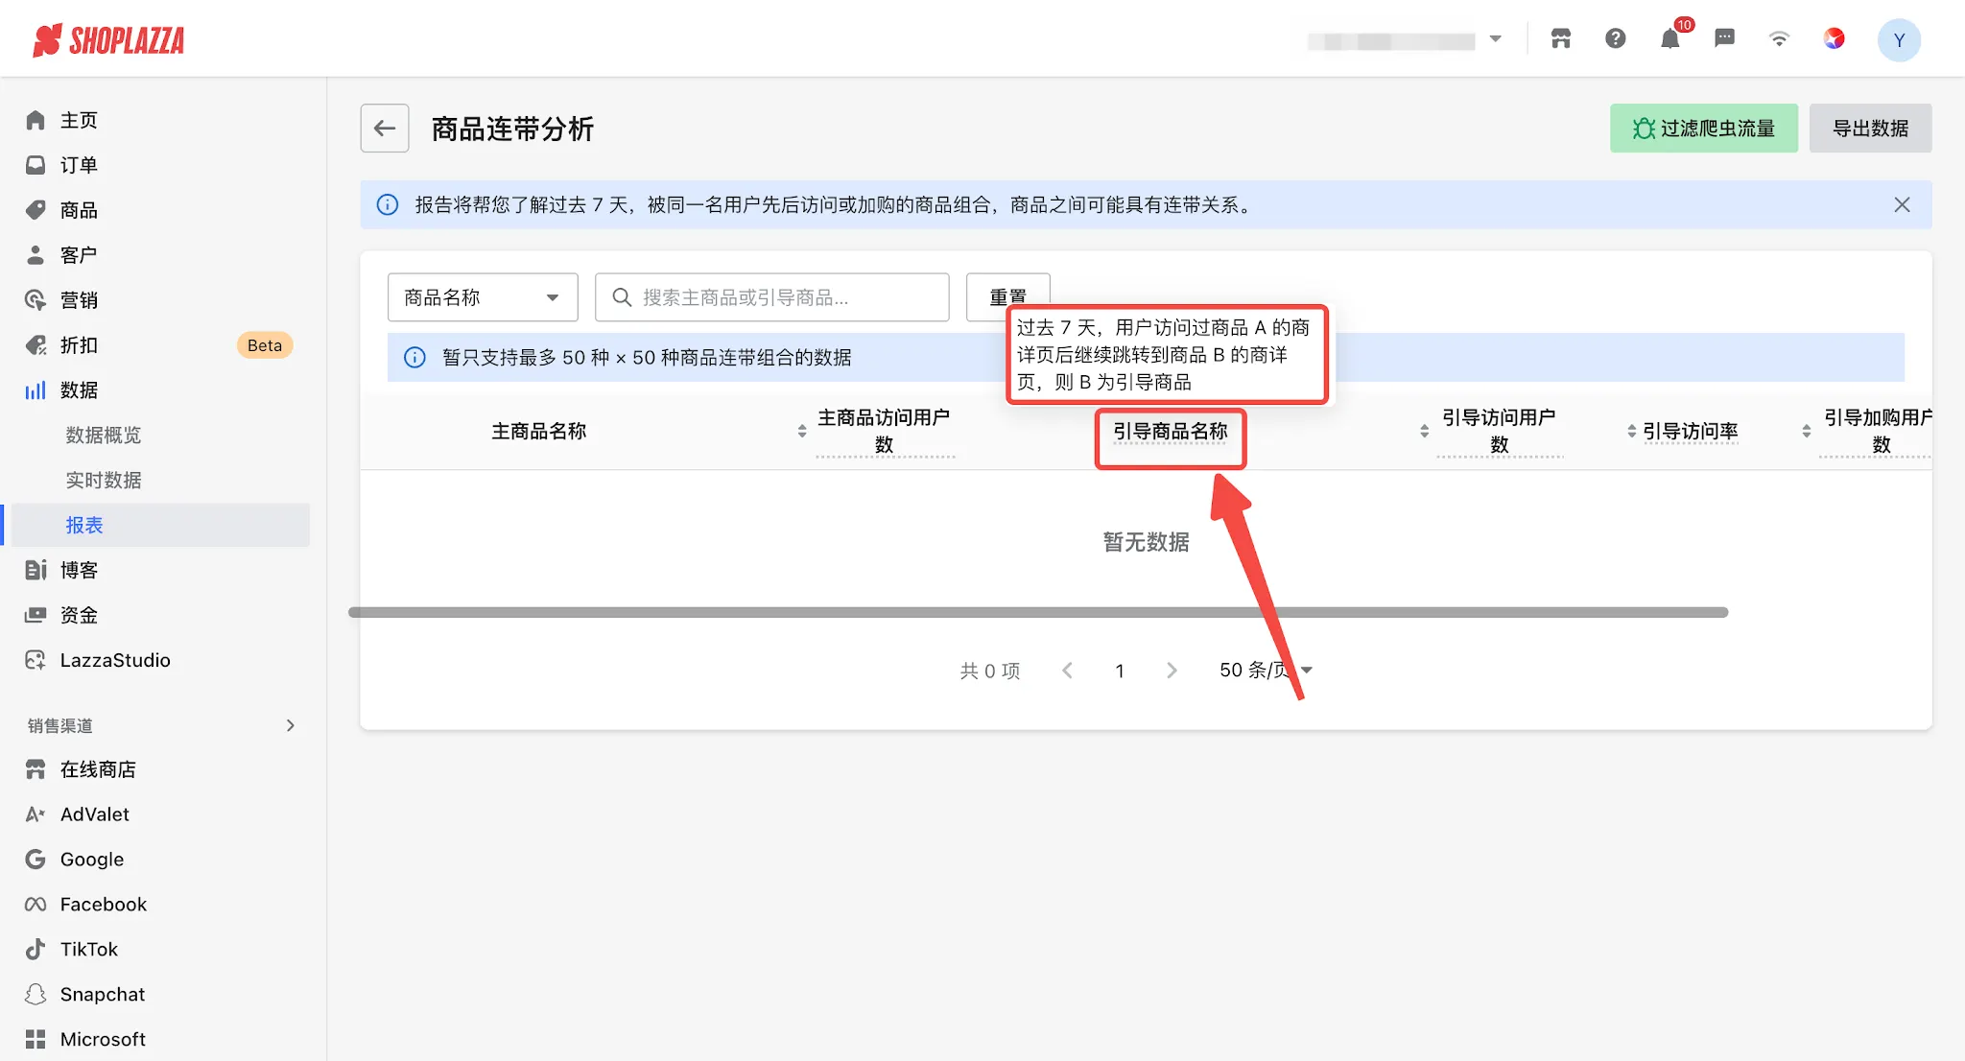The width and height of the screenshot is (1965, 1061).
Task: Click the 数据 bar chart icon
Action: tap(36, 390)
